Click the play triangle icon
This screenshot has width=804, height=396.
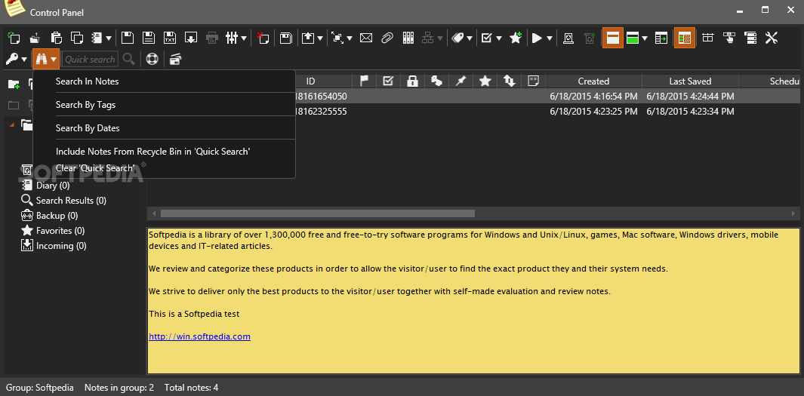[x=537, y=38]
